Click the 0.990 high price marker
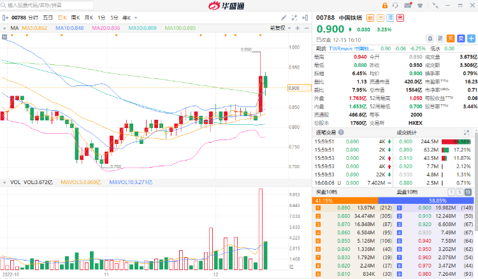 click(246, 50)
